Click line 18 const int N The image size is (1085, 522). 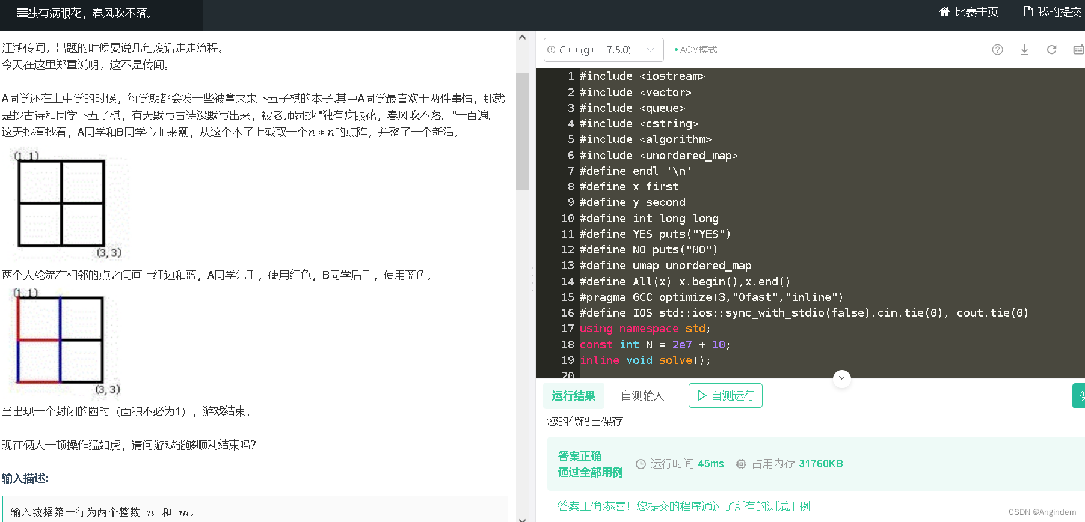pyautogui.click(x=655, y=345)
